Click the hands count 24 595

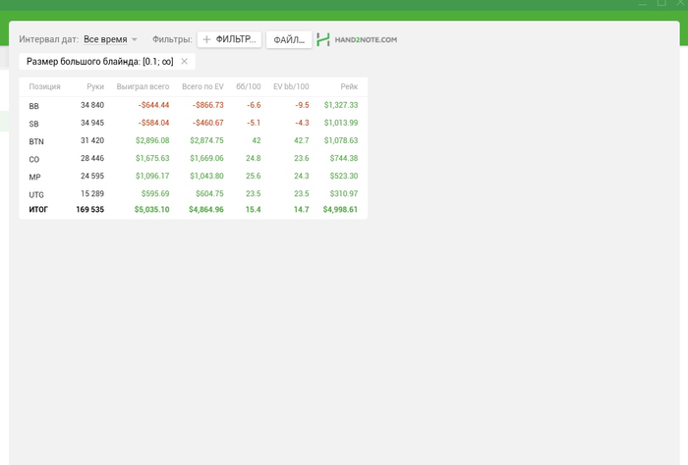tap(92, 176)
